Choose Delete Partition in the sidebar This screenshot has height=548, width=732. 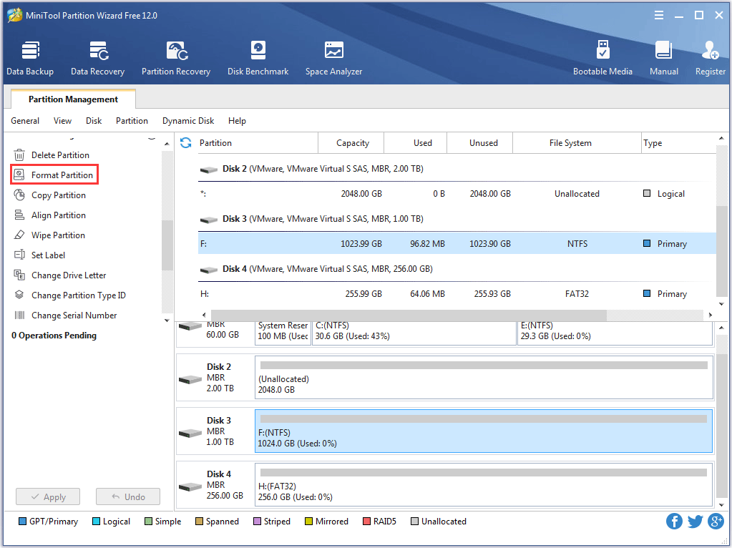[x=60, y=155]
